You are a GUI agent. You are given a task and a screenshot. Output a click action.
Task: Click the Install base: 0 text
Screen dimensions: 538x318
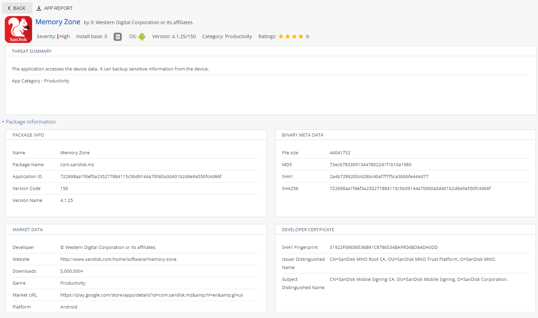[92, 36]
